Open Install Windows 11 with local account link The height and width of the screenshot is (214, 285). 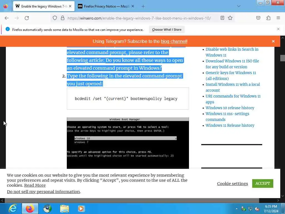[233, 87]
